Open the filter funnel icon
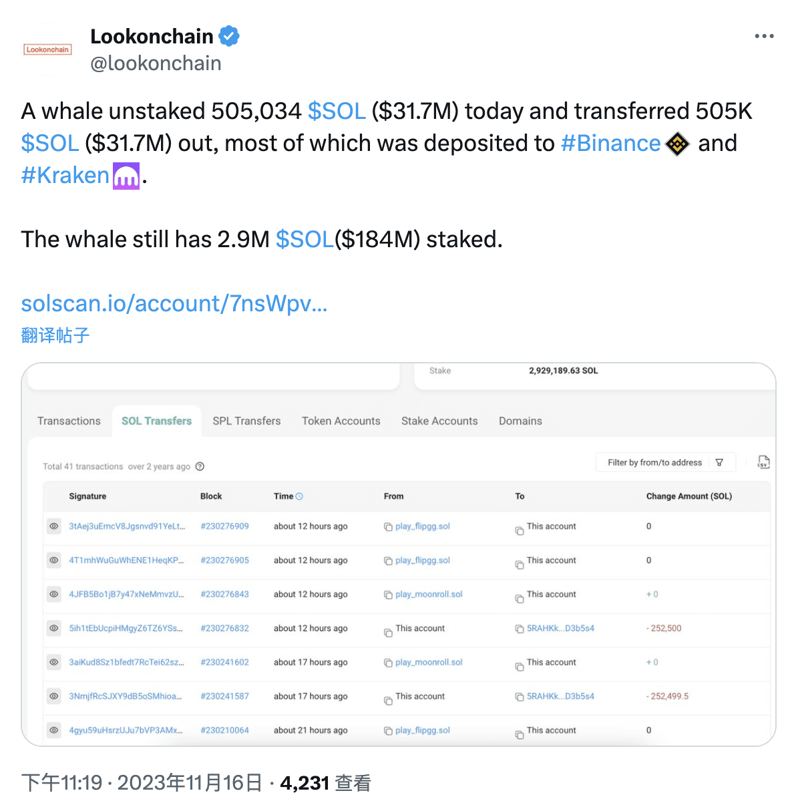 pos(719,462)
